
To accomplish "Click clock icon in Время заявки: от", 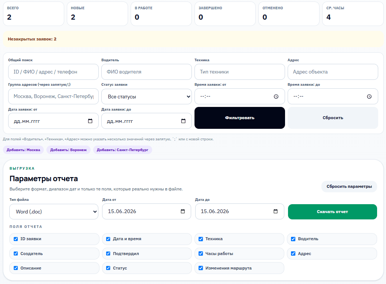I will point(276,97).
